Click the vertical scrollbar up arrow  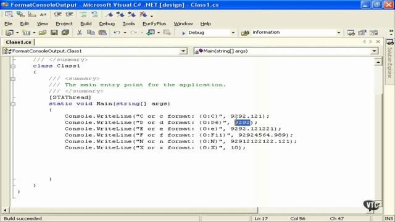pyautogui.click(x=378, y=62)
